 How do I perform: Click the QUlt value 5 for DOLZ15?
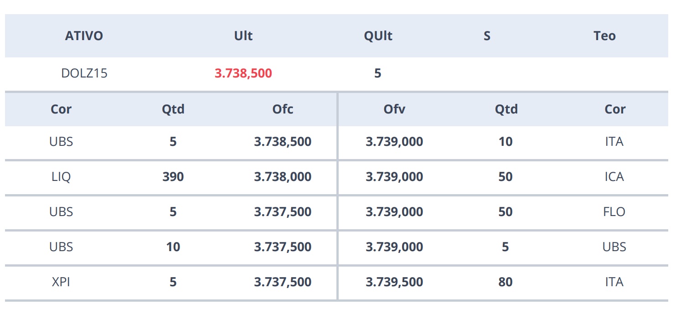click(378, 73)
